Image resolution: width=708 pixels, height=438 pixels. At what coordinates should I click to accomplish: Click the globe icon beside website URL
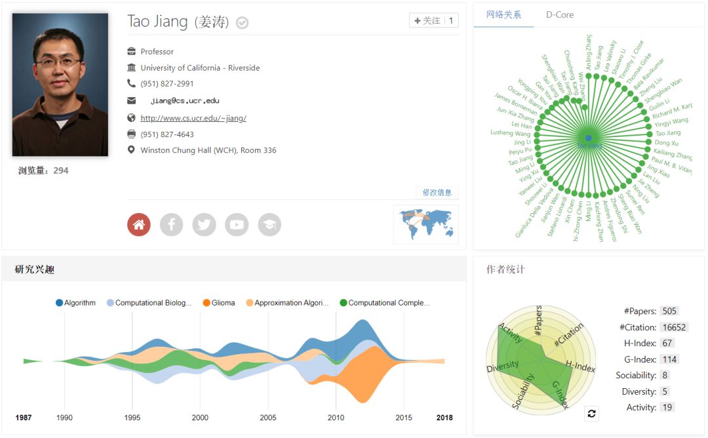[x=132, y=118]
